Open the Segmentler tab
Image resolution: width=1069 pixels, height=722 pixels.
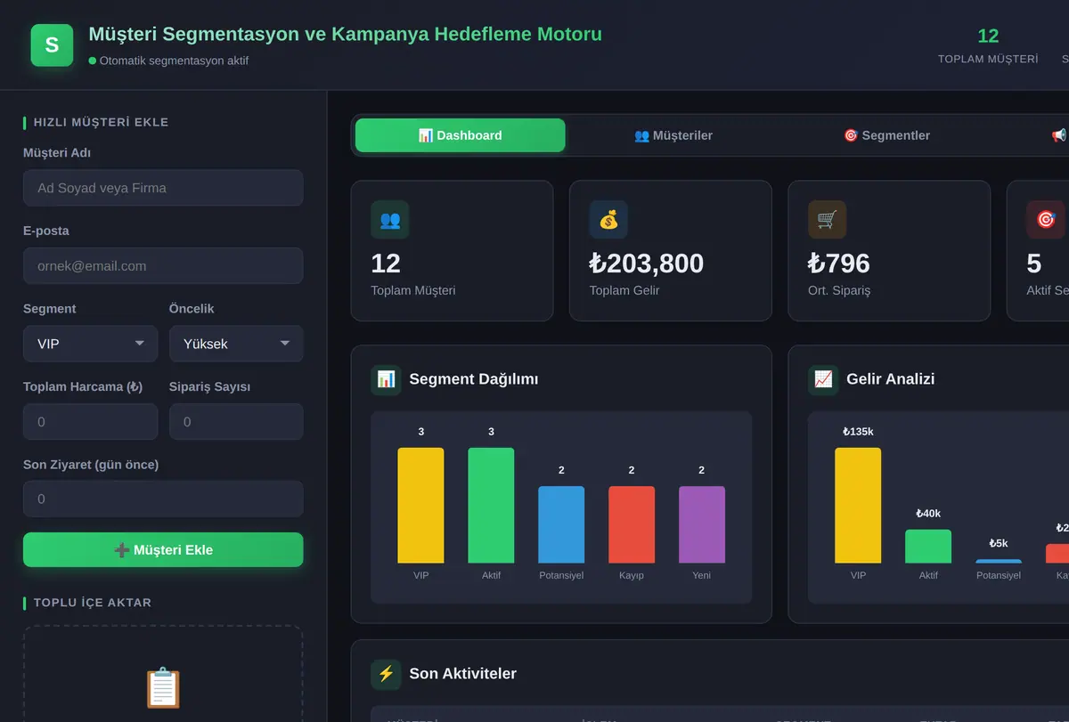pos(886,135)
